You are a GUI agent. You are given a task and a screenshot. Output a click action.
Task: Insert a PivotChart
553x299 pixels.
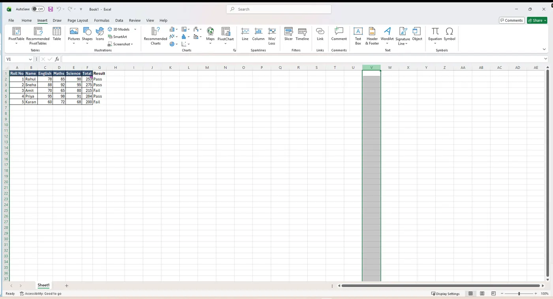pos(226,36)
